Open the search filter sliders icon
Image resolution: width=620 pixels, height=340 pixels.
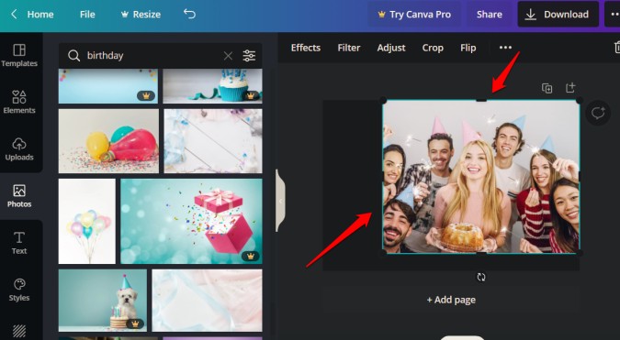(249, 56)
